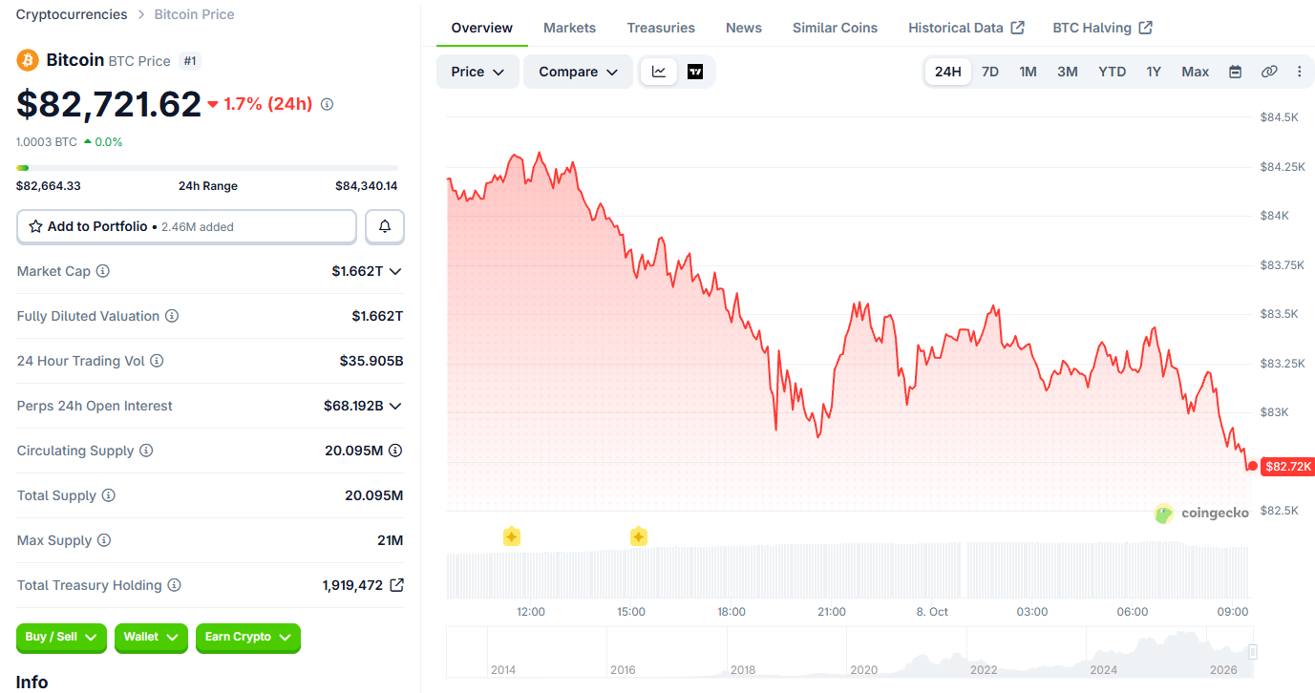
Task: Open the Buy / Sell dropdown
Action: click(61, 637)
